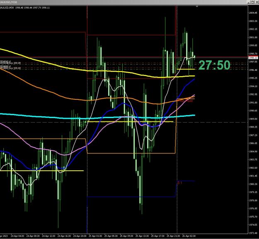The image size is (259, 239).
Task: Minimize the XAUUSD chart window
Action: click(249, 2)
